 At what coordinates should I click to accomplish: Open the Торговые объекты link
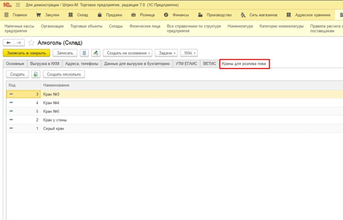pos(86,26)
